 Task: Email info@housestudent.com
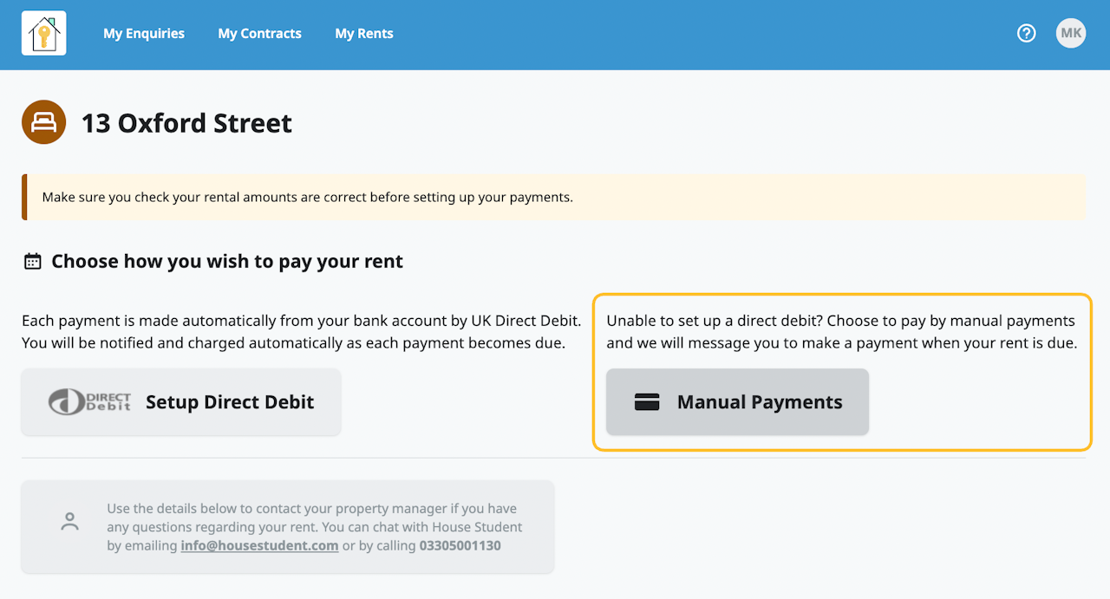click(259, 546)
